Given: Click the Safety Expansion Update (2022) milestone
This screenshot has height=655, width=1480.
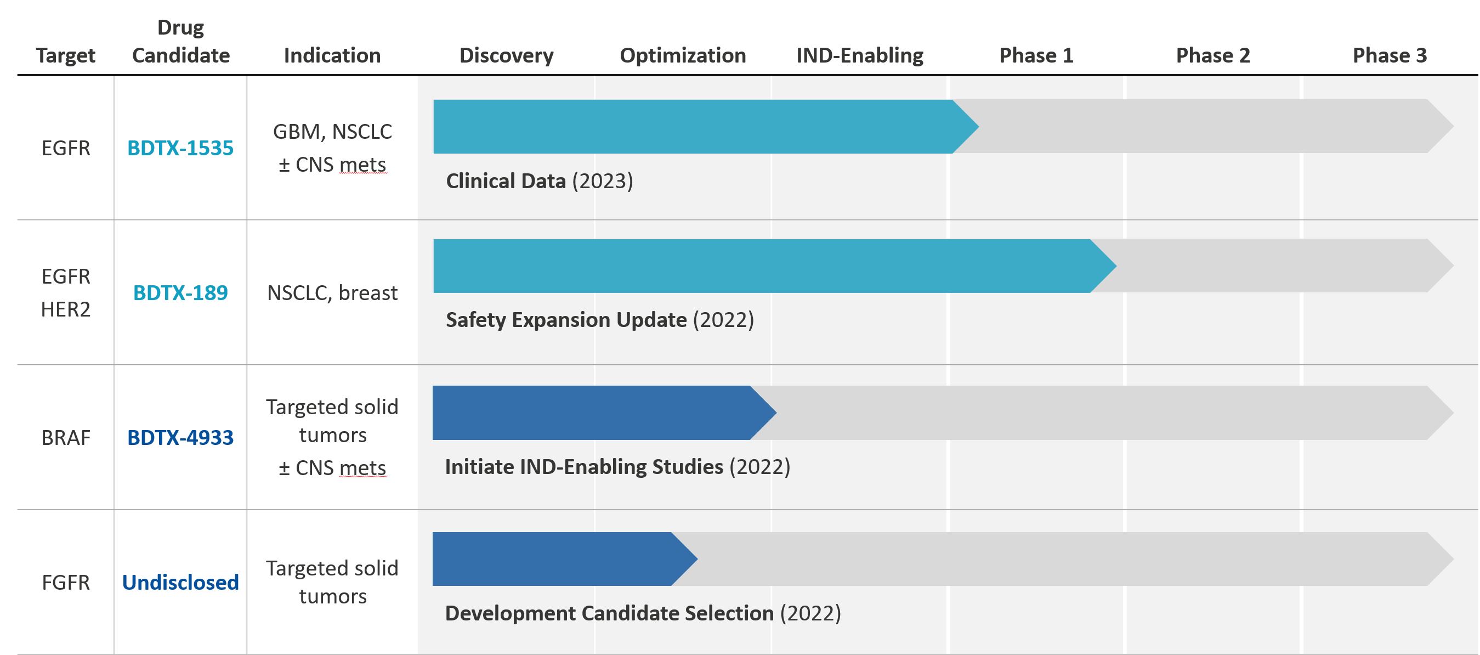Looking at the screenshot, I should (x=599, y=320).
